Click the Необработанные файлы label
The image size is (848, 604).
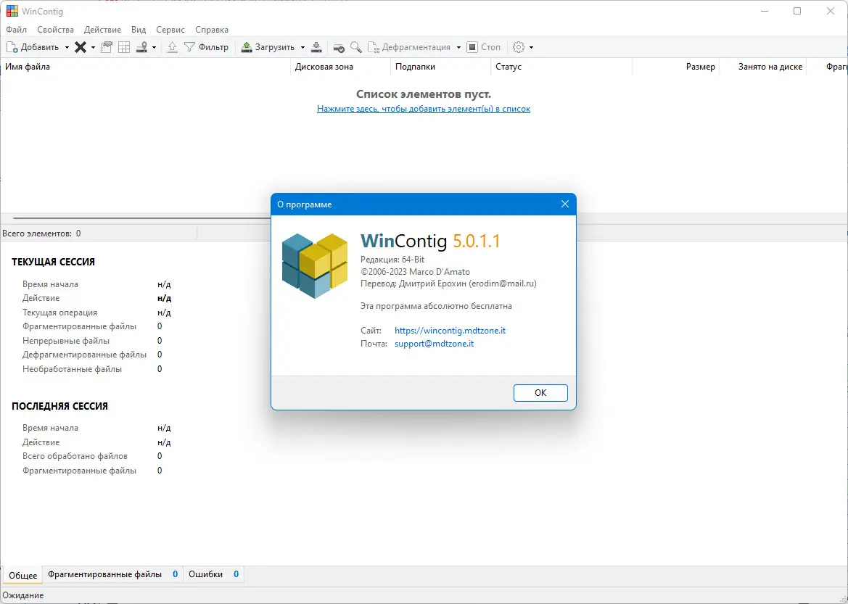coord(72,369)
